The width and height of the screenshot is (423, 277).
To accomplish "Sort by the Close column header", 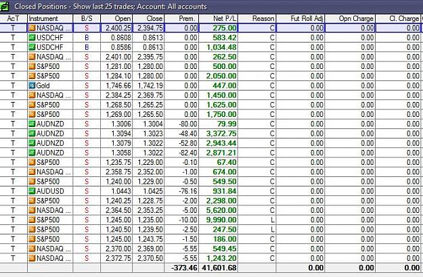I will coord(148,18).
